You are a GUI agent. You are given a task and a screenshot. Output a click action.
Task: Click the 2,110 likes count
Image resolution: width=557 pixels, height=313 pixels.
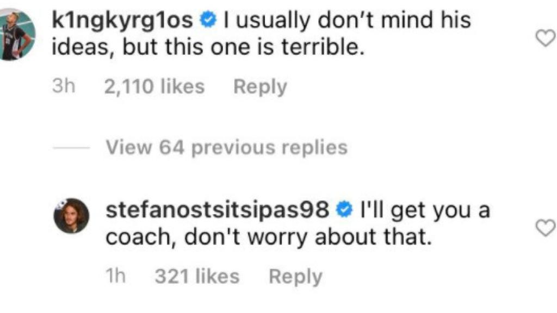coord(154,86)
